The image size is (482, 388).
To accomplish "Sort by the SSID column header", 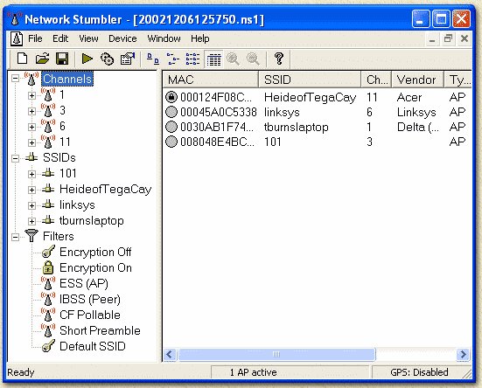I will (310, 80).
